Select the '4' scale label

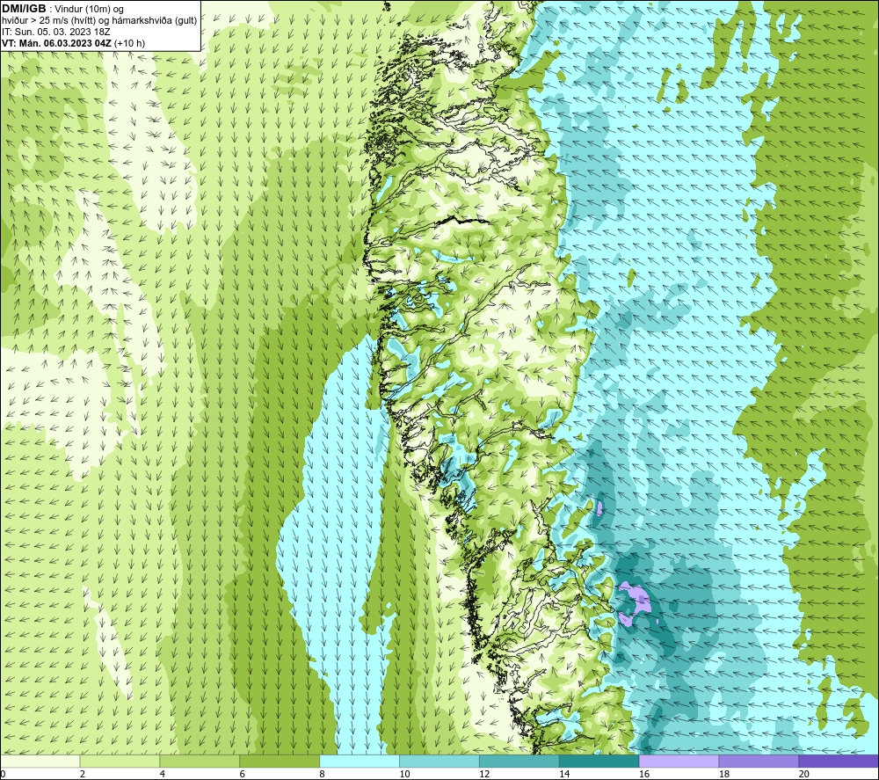pyautogui.click(x=163, y=774)
